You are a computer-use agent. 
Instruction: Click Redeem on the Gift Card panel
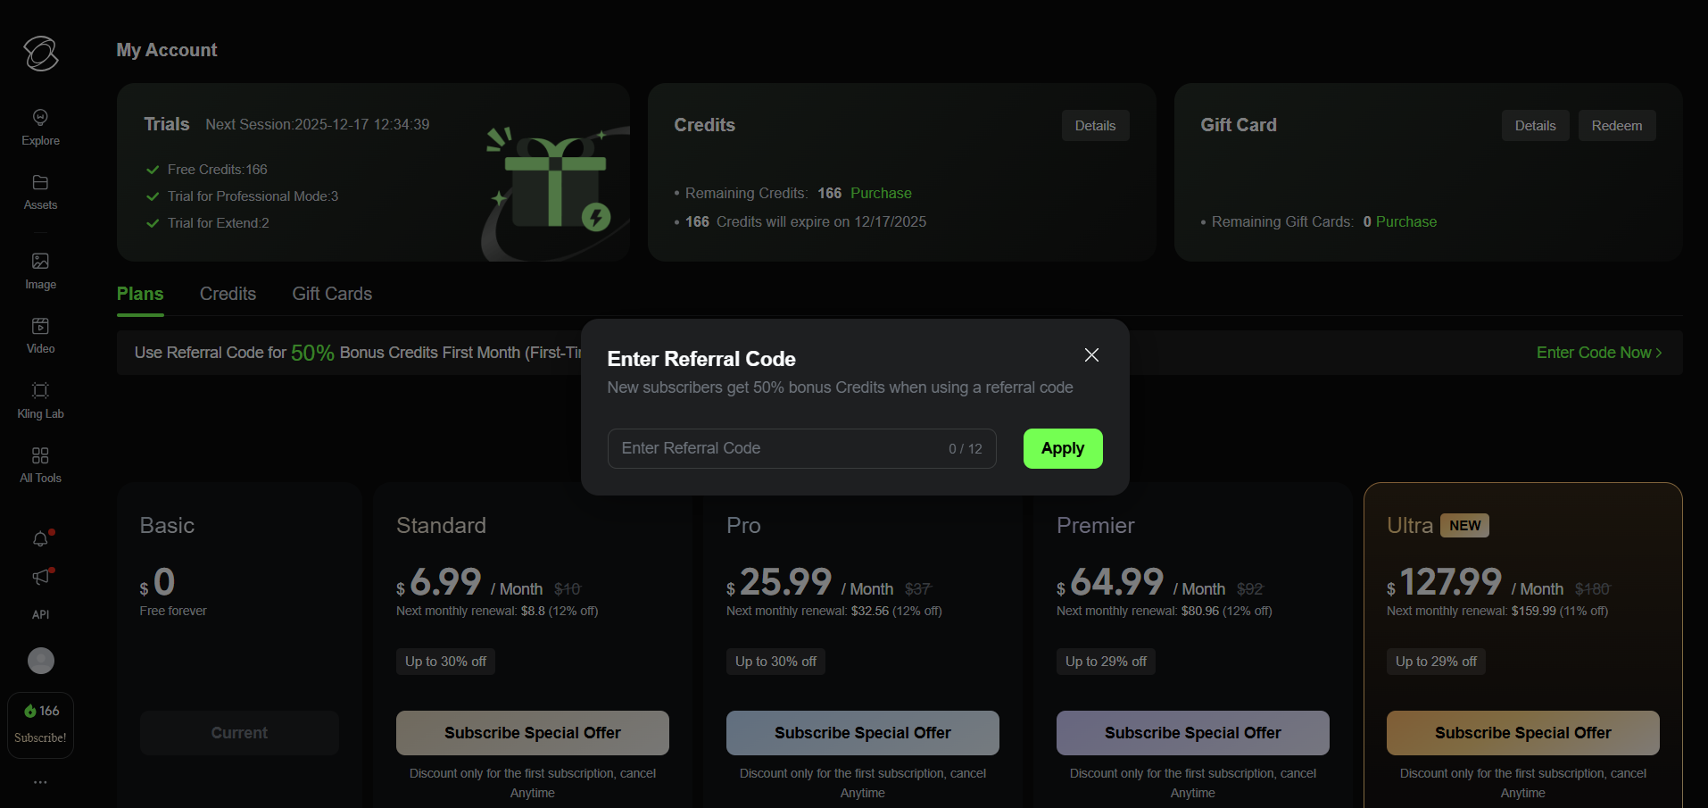pyautogui.click(x=1616, y=125)
